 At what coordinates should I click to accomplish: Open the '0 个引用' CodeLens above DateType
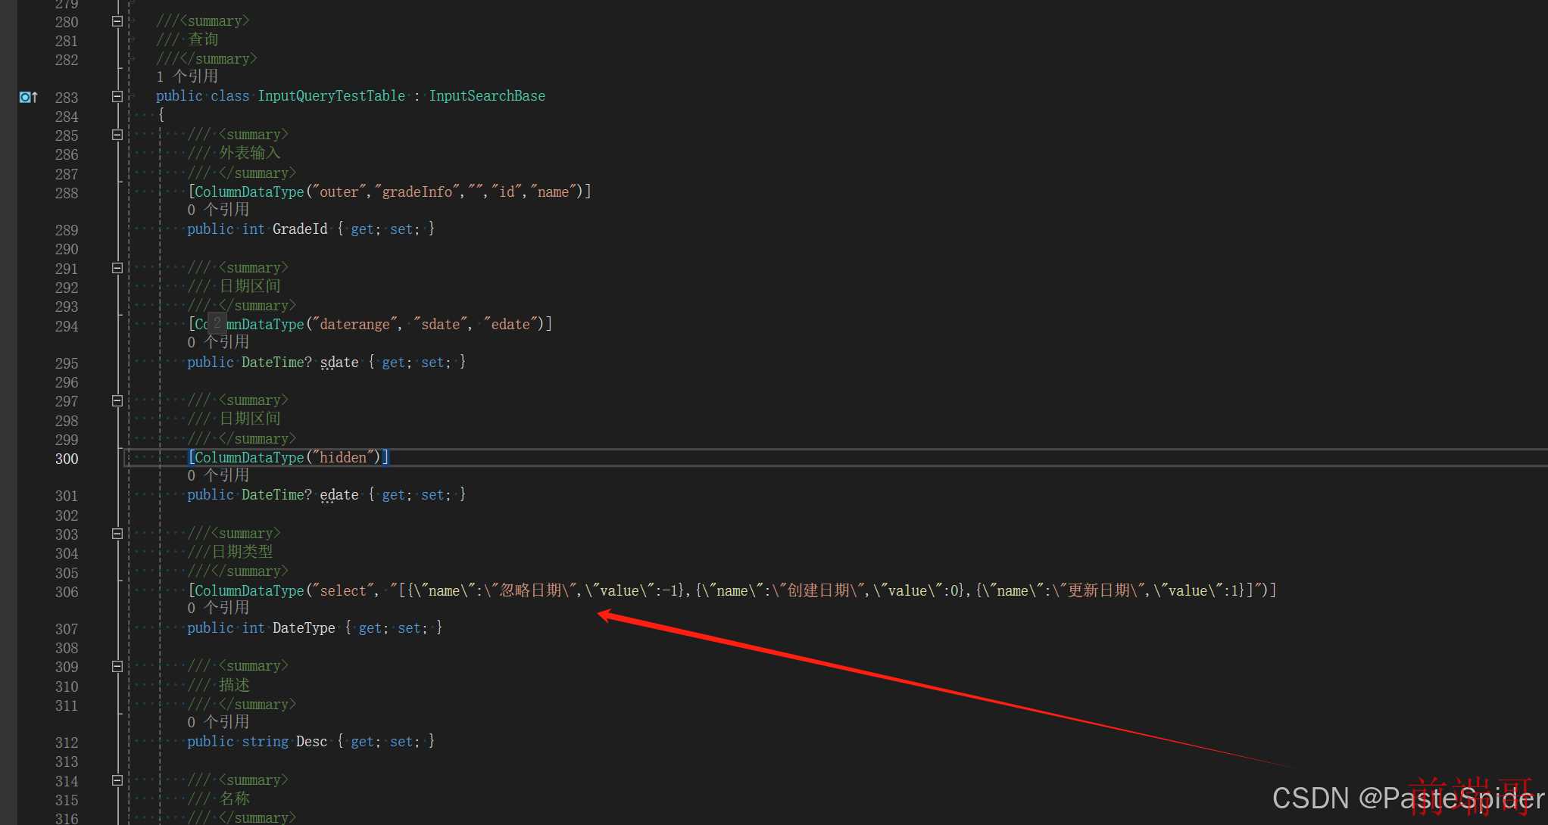coord(218,608)
